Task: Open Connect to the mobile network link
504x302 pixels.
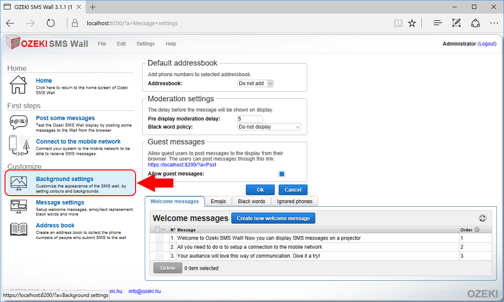Action: pos(78,142)
